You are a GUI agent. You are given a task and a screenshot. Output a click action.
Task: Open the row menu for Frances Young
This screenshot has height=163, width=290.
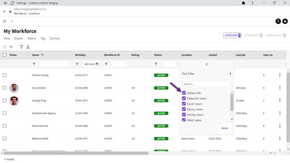(x=280, y=75)
